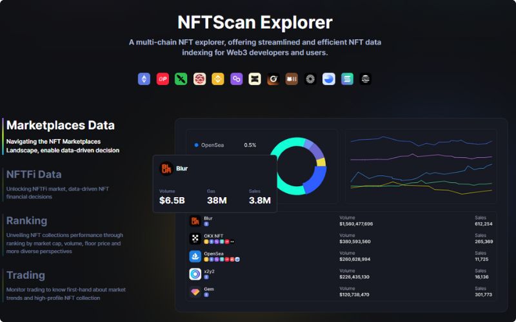Click the Blur logo in the popup card

click(x=166, y=169)
